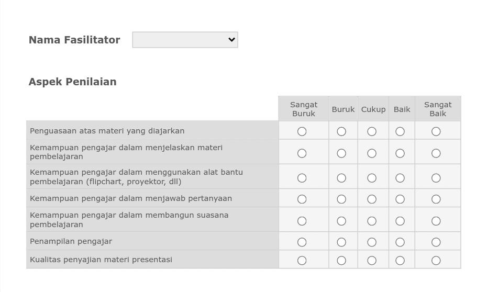Open the Nama Fasilitator dropdown
The height and width of the screenshot is (292, 487).
coord(185,40)
